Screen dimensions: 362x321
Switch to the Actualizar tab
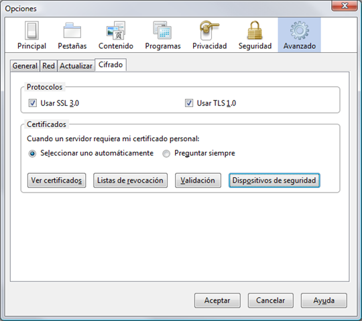click(76, 66)
